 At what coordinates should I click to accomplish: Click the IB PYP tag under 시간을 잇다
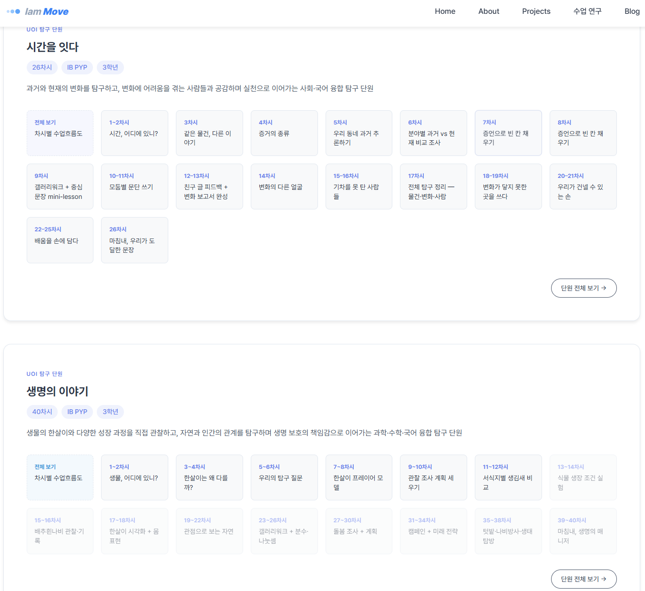pyautogui.click(x=77, y=67)
